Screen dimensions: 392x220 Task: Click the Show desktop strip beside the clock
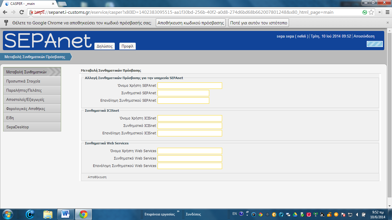(x=390, y=214)
